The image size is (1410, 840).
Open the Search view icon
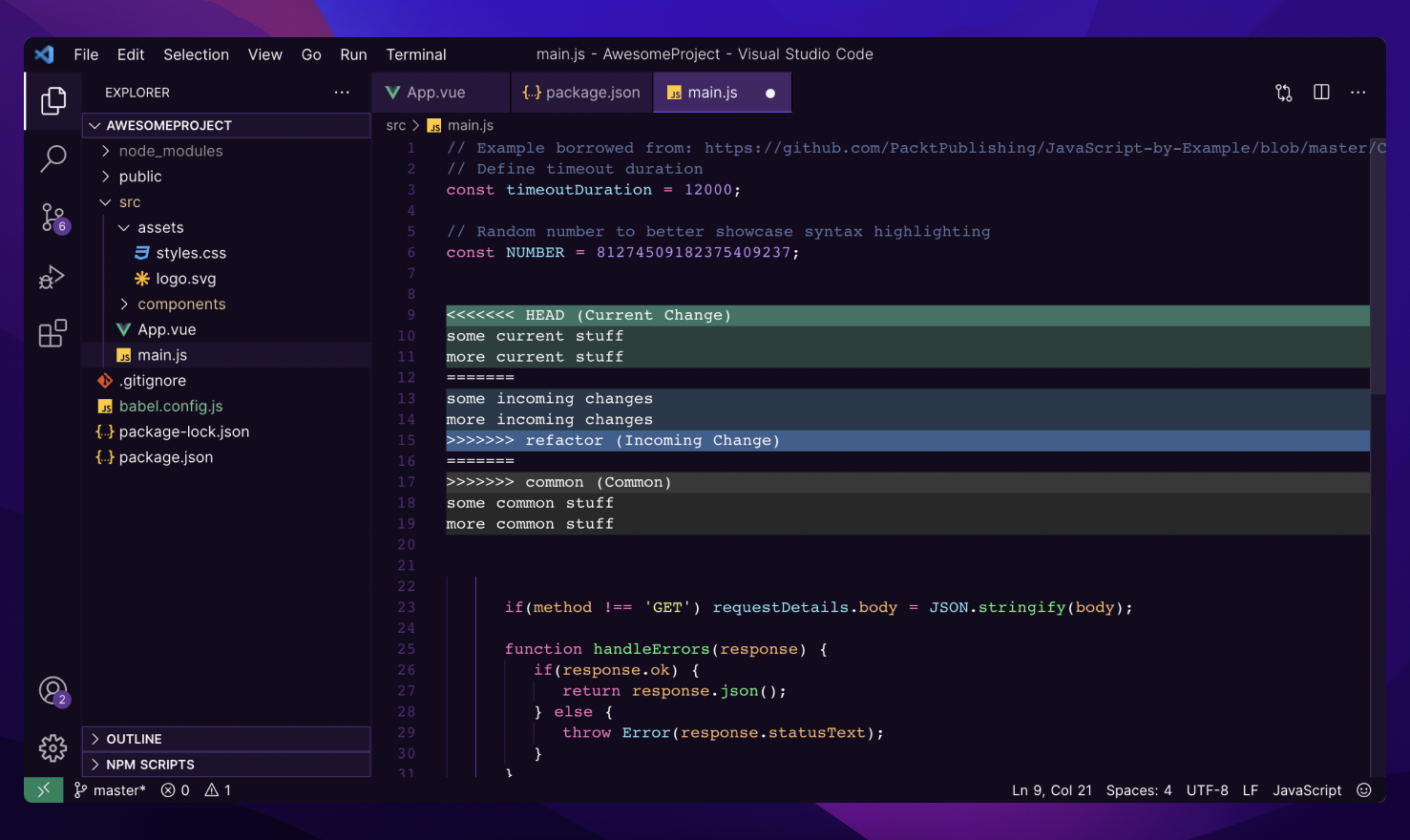[x=53, y=158]
